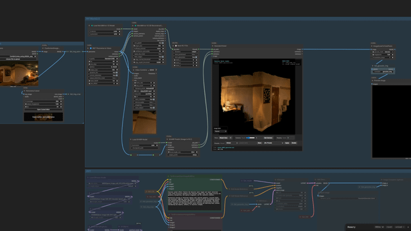Click Delete preset button in GaussianViewer
The height and width of the screenshot is (231, 411).
[x=294, y=143]
